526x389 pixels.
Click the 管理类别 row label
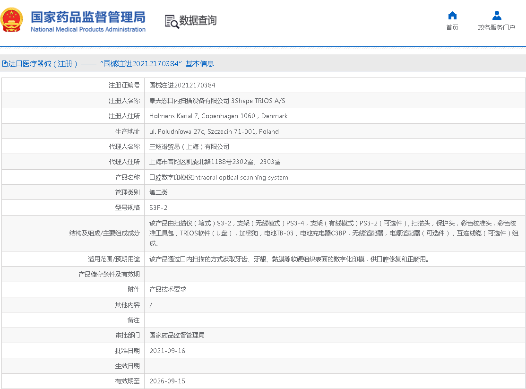pyautogui.click(x=127, y=192)
